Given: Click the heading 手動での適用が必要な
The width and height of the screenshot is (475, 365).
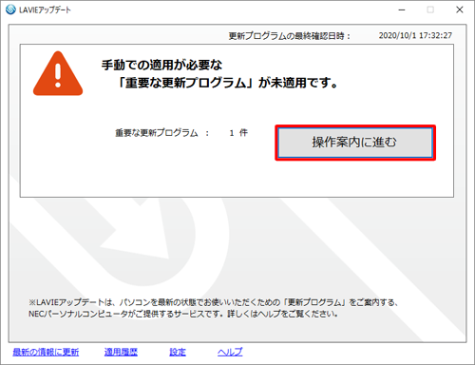Looking at the screenshot, I should tap(161, 65).
